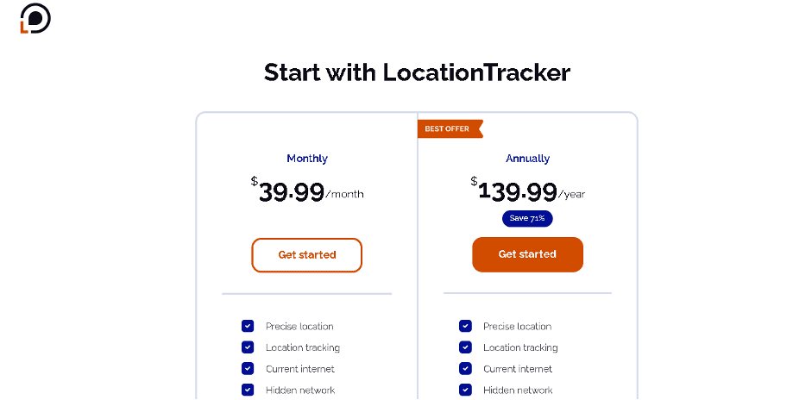Image resolution: width=812 pixels, height=400 pixels.
Task: Click Location tracking text in Monthly plan
Action: pyautogui.click(x=302, y=347)
